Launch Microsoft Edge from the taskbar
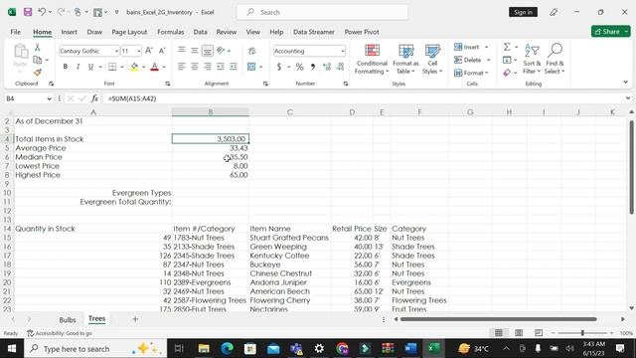The image size is (636, 358). pyautogui.click(x=228, y=348)
